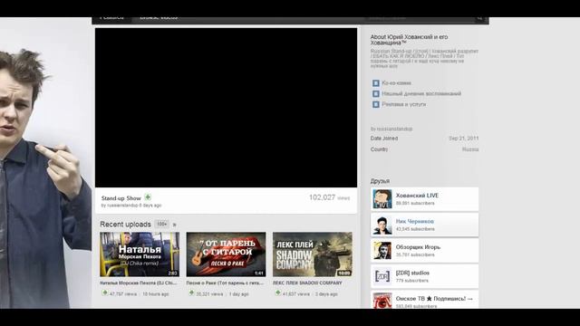Click the green arrow beside Stand-up Show
The height and width of the screenshot is (326, 580).
[x=148, y=197]
